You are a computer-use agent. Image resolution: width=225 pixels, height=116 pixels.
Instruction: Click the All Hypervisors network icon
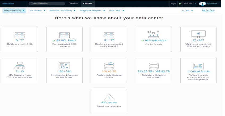[154, 34]
